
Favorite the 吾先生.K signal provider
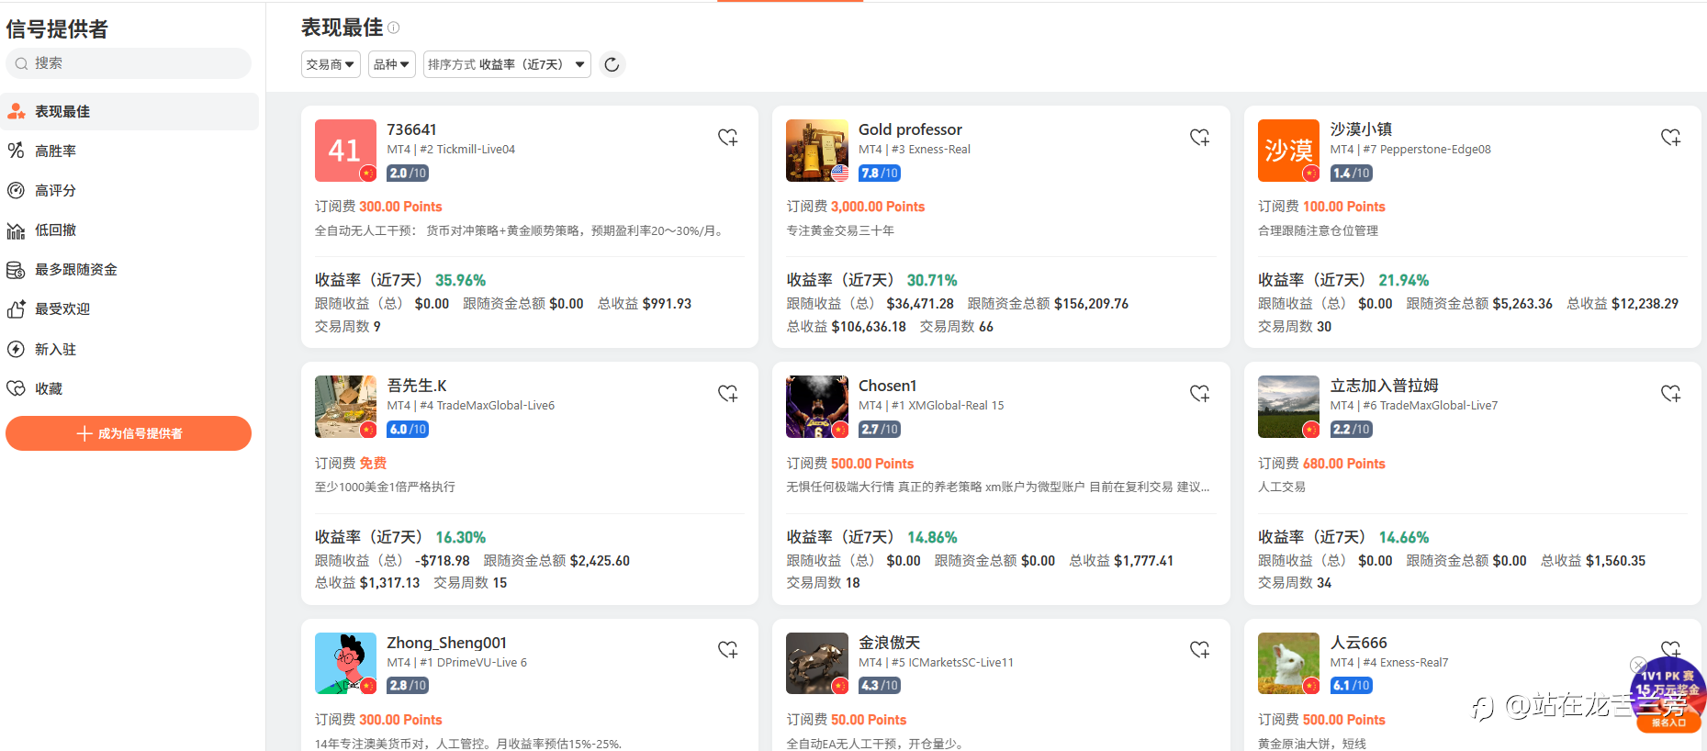pos(728,393)
